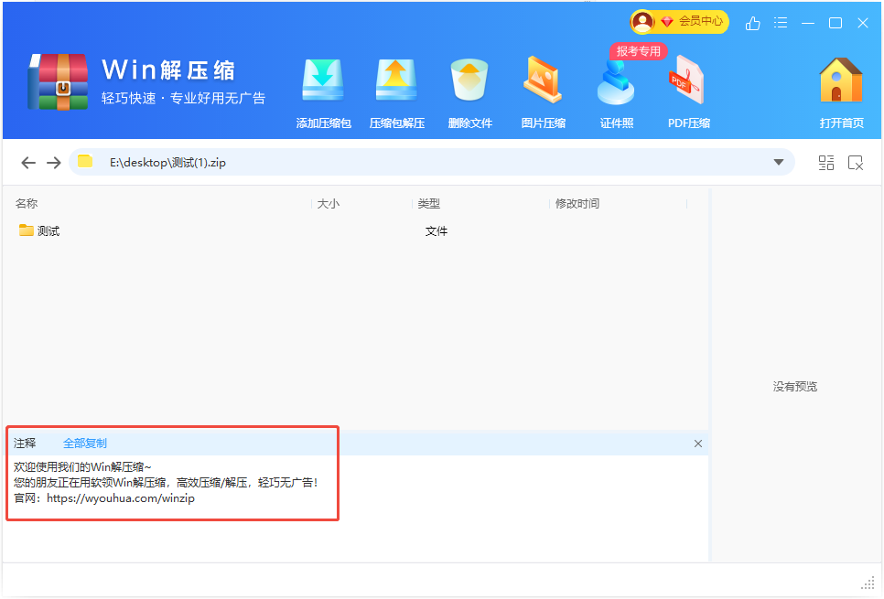Sort files by 名称 column header

(27, 204)
